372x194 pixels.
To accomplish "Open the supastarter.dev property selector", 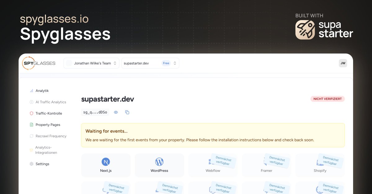I will tap(150, 63).
